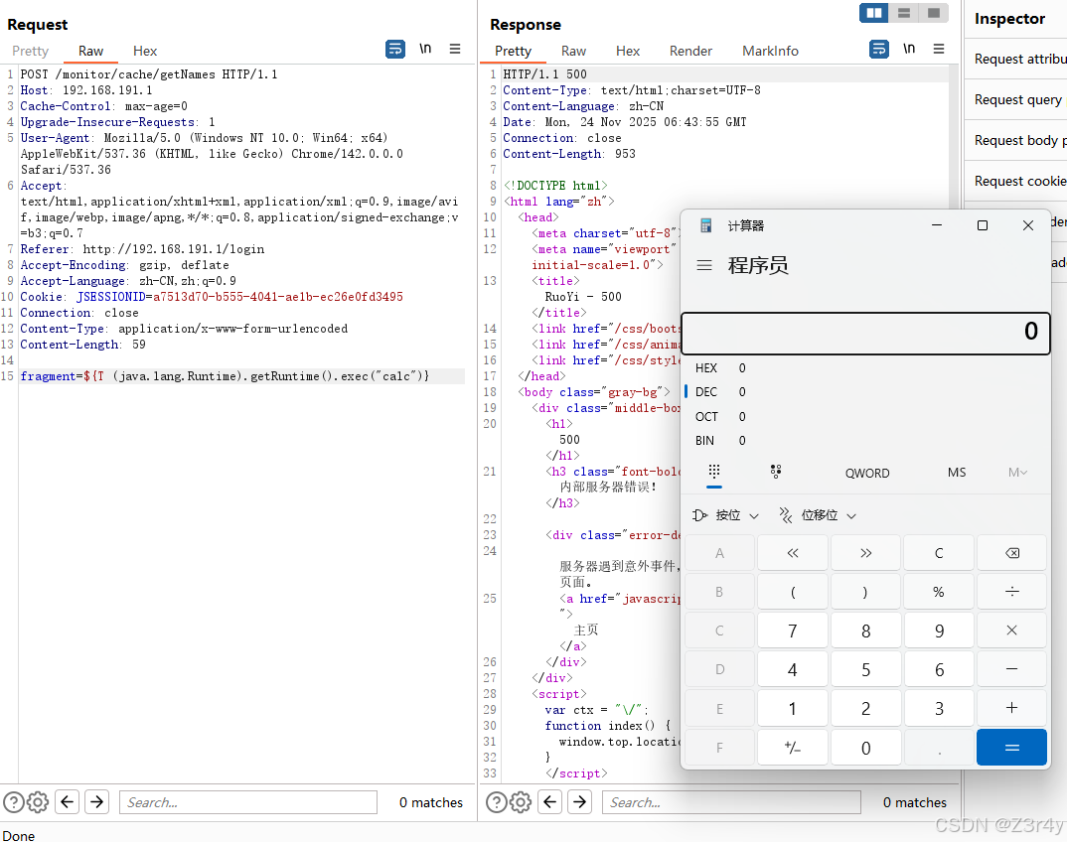Click the percent % calculator key
1067x842 pixels.
tap(939, 592)
